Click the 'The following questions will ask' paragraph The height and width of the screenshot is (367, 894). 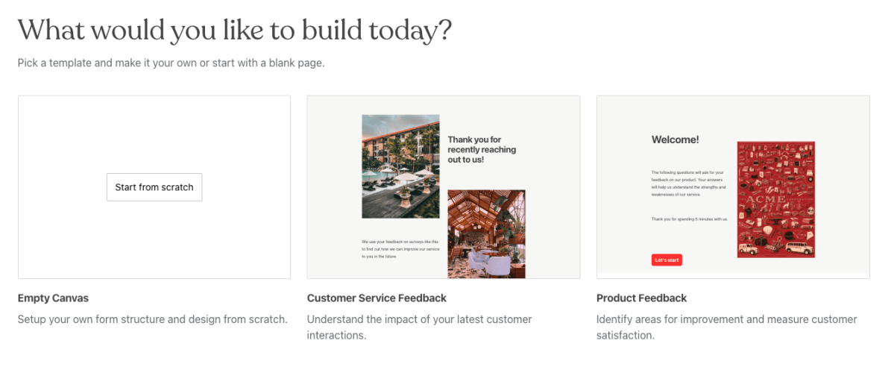pos(688,183)
